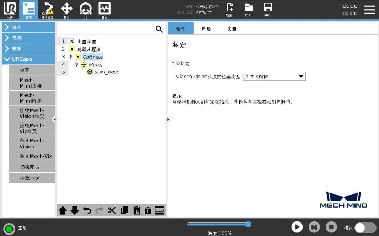
Task: Collapse the URCaps section in the sidebar
Action: 28,59
